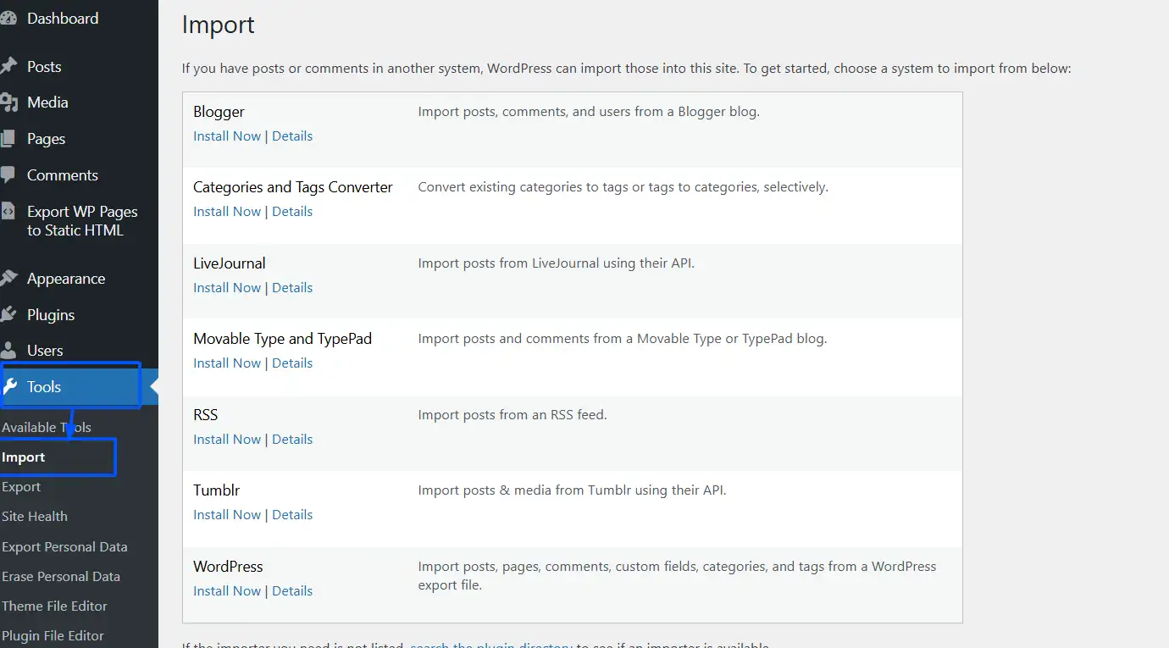
Task: View Details for LiveJournal importer
Action: pyautogui.click(x=292, y=288)
